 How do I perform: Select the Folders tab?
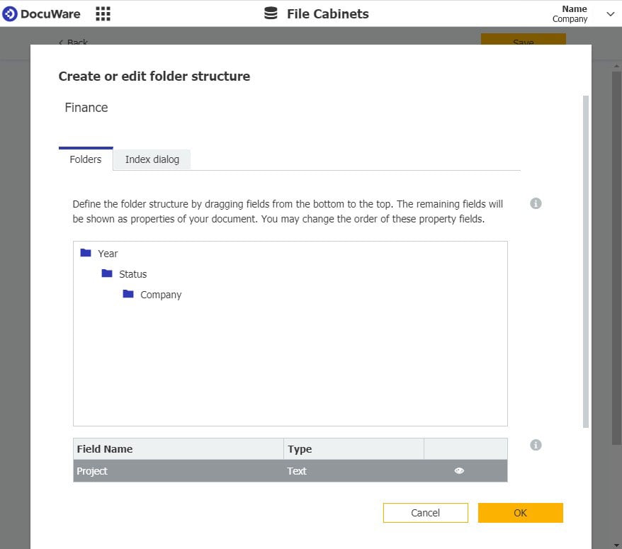[x=84, y=159]
